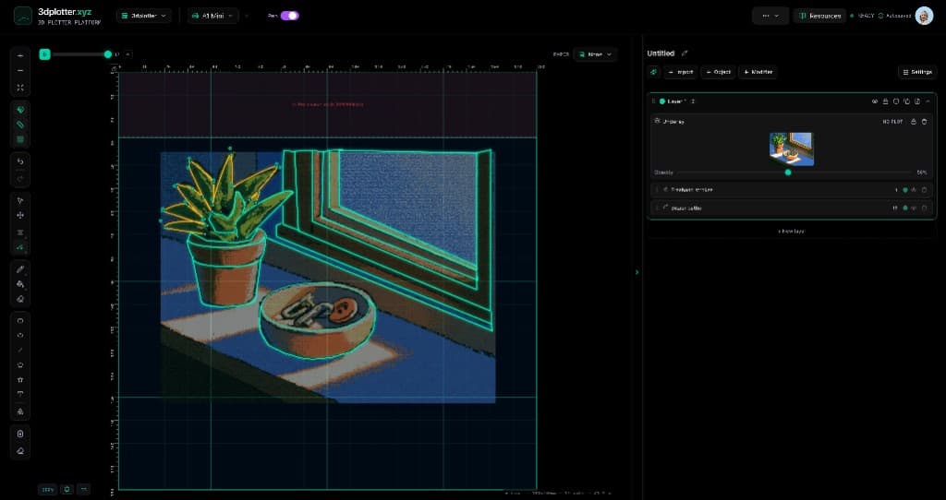Zoom out with the minus tool

20,70
